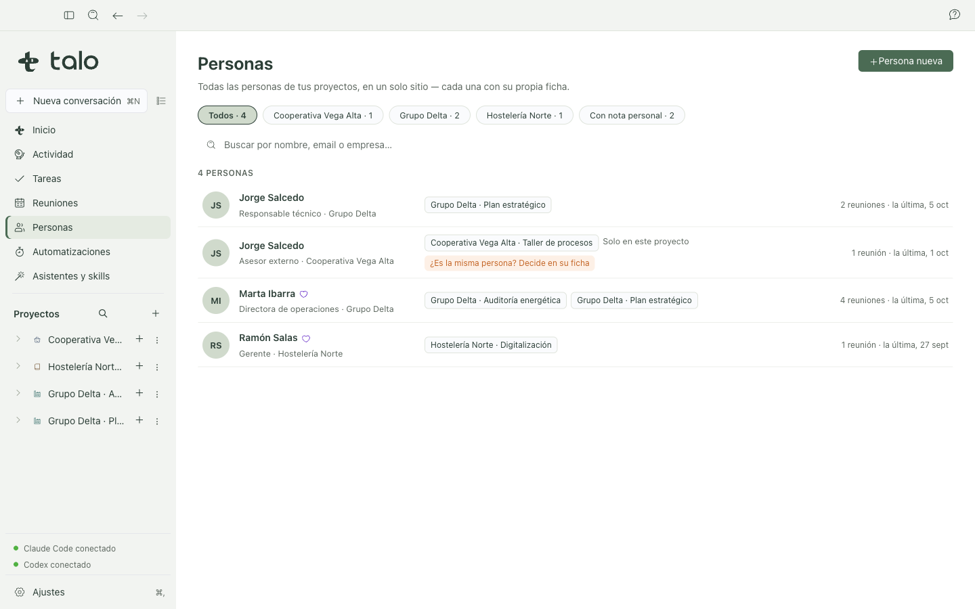Add item to Cooperativa Ve... project
This screenshot has height=609, width=975.
click(x=139, y=339)
